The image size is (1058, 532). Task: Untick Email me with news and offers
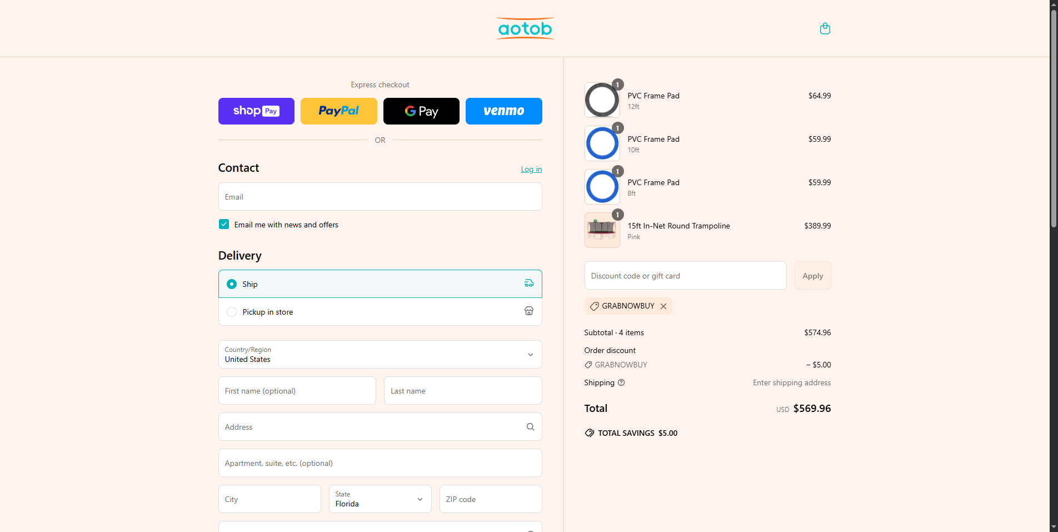click(224, 225)
